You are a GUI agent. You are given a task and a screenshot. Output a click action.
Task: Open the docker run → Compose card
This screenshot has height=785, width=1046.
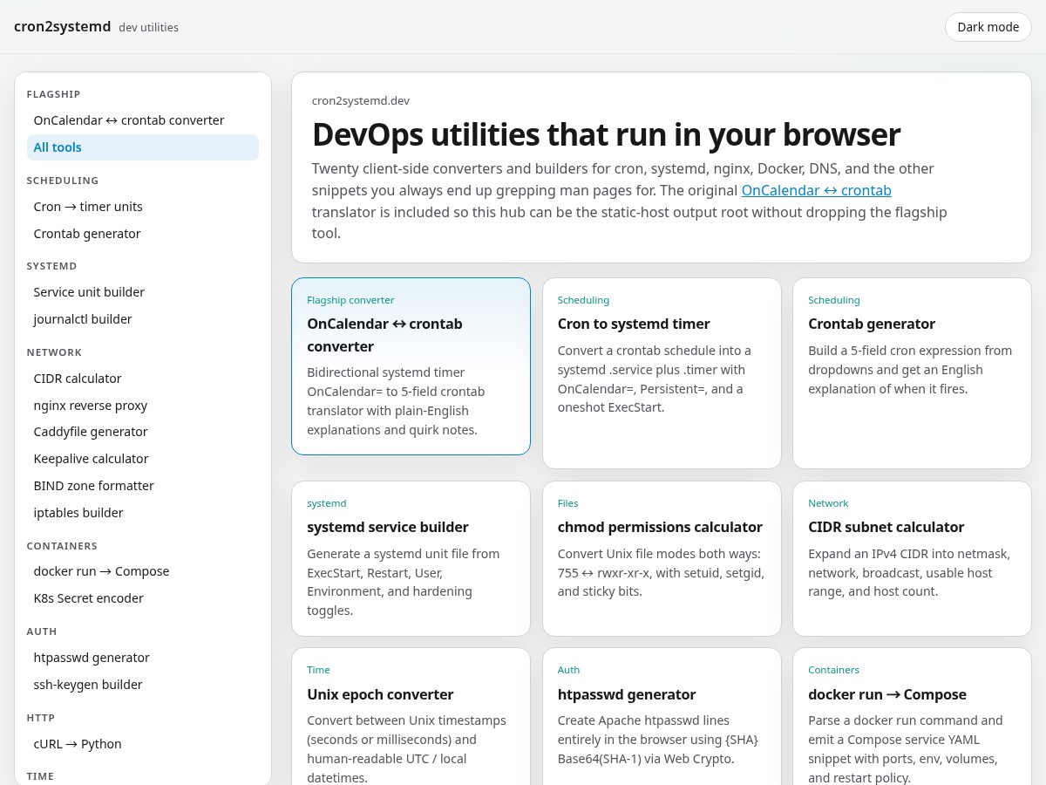tap(912, 717)
